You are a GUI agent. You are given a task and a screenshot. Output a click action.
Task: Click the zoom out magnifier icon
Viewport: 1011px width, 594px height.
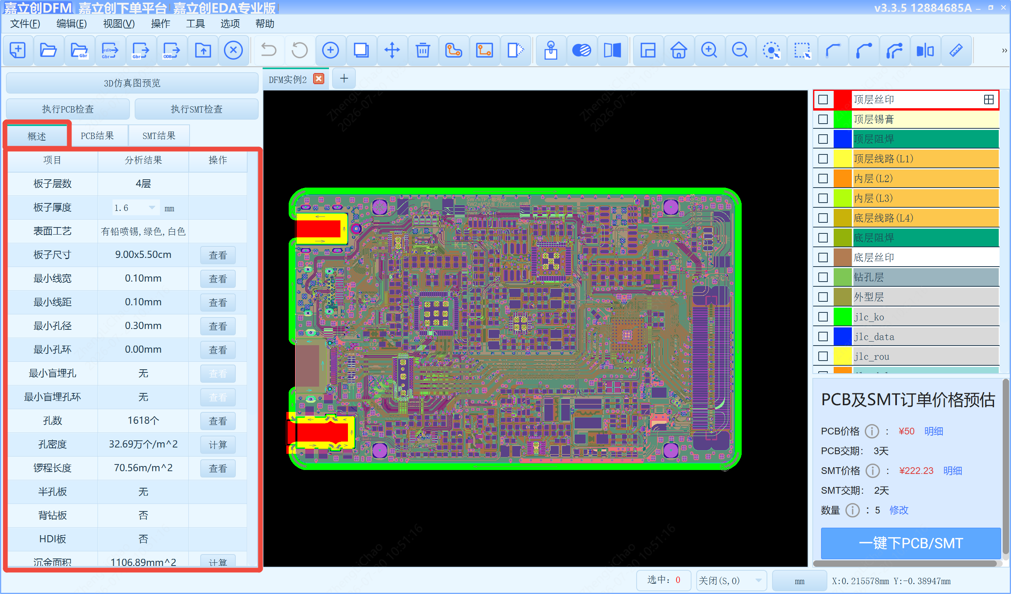pyautogui.click(x=740, y=51)
